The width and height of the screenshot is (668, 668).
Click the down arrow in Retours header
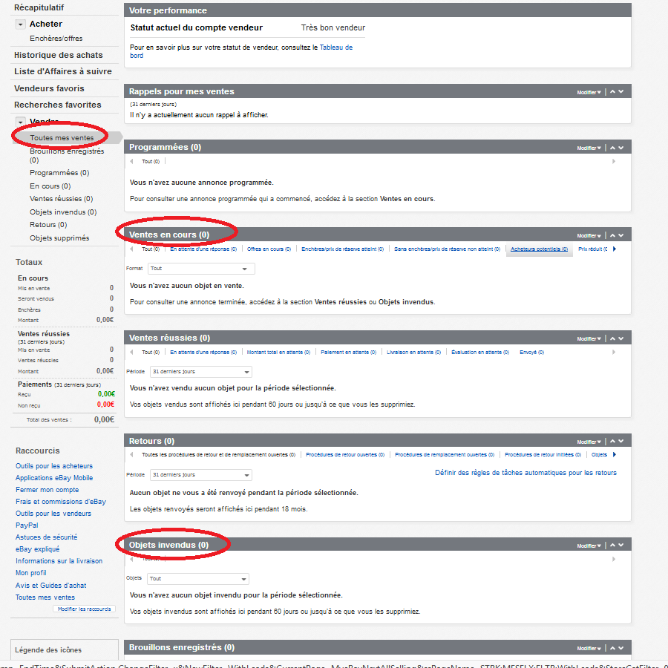621,442
